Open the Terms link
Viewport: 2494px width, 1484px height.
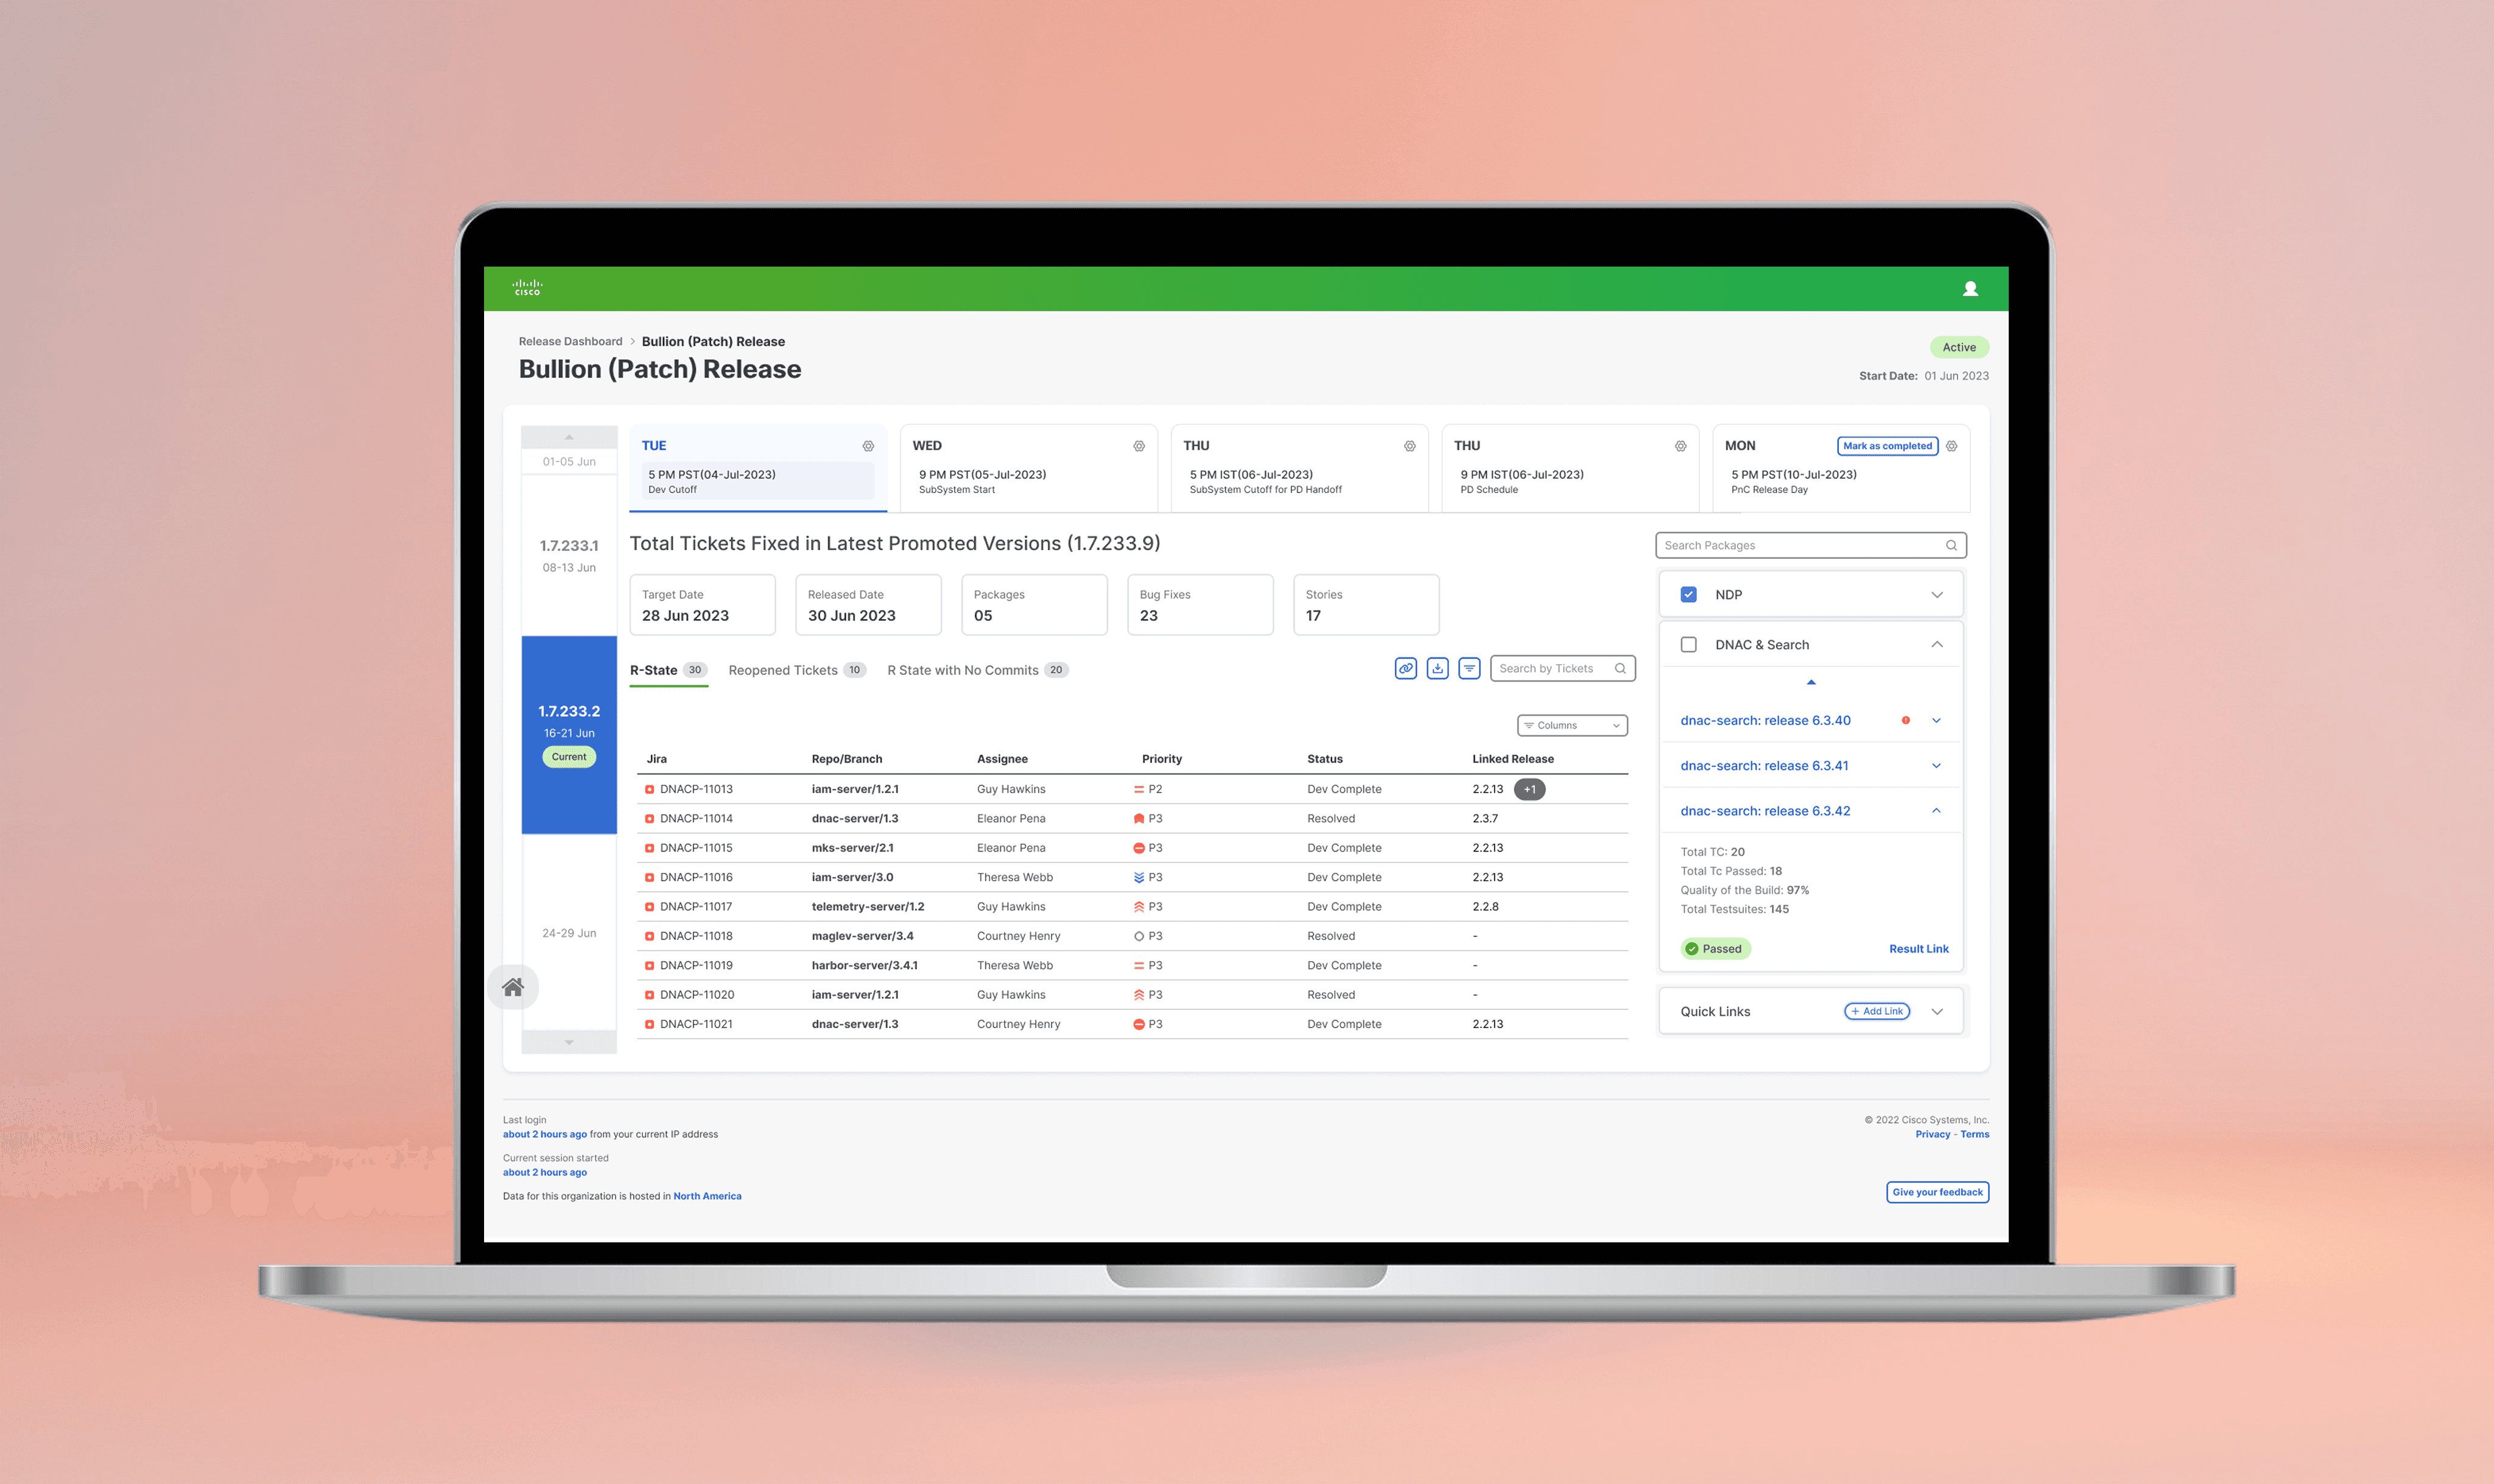coord(1974,1134)
